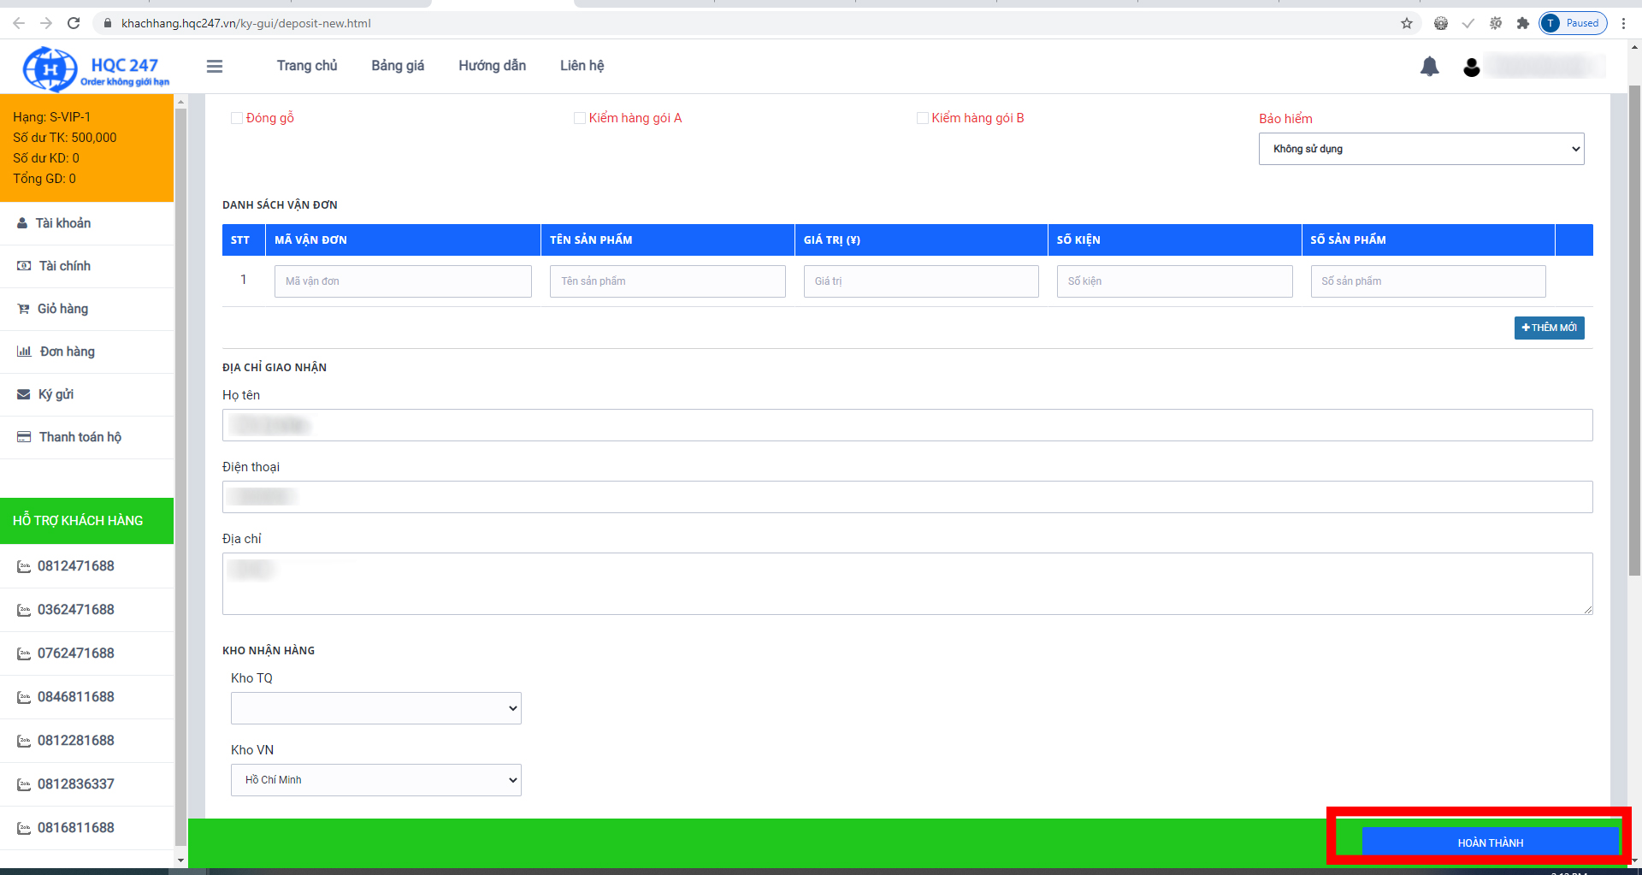Click the Số kiện input field
The width and height of the screenshot is (1642, 875).
[1175, 281]
